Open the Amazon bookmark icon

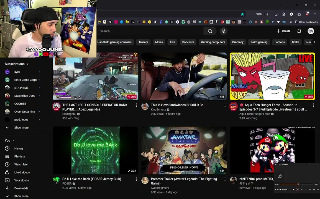[105, 22]
